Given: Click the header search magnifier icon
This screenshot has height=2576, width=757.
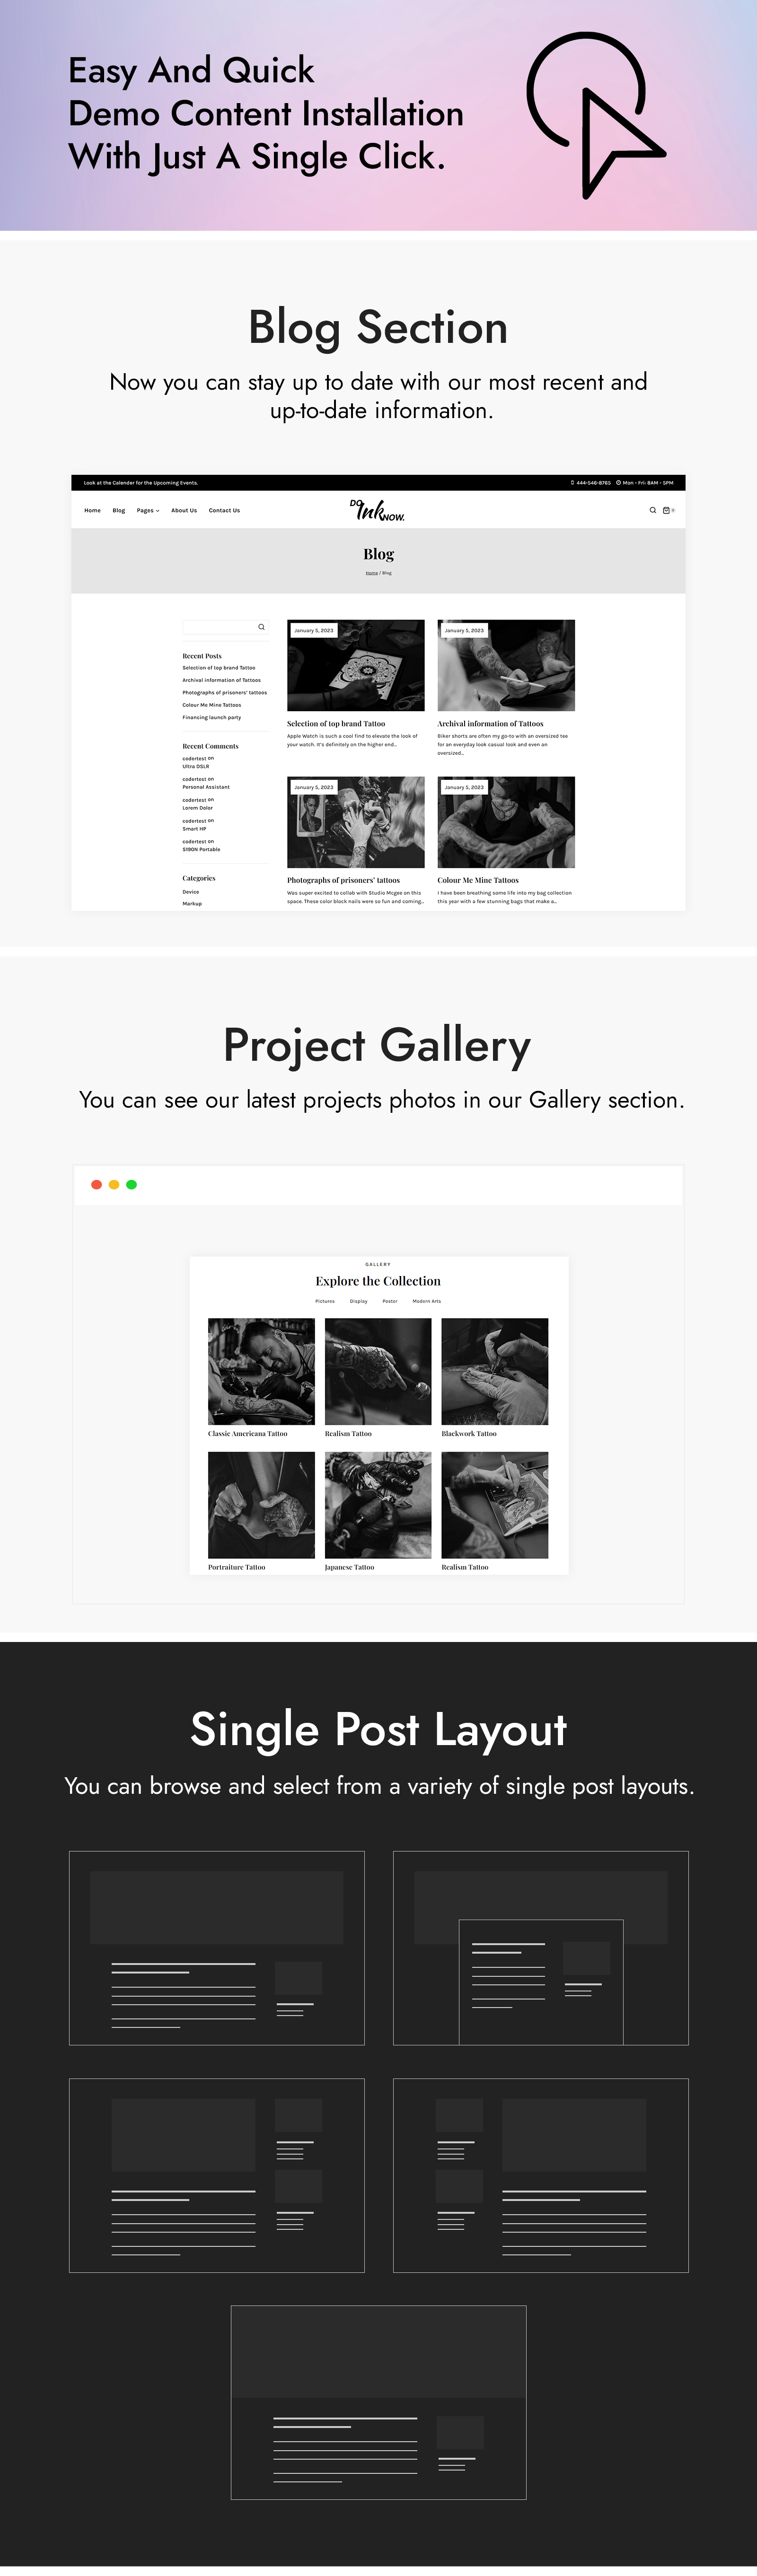Looking at the screenshot, I should (653, 510).
